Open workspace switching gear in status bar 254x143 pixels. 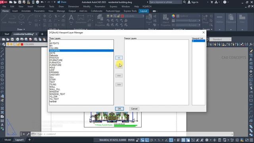pos(207,140)
